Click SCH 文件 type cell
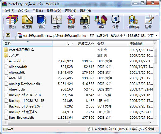This screenshot has height=134, width=161. click(104, 106)
